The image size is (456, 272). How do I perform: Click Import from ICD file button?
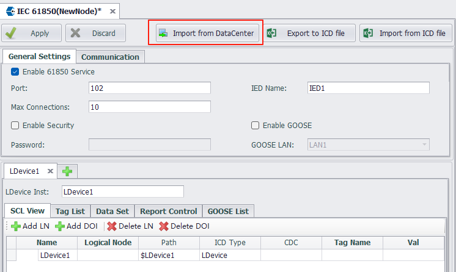405,33
